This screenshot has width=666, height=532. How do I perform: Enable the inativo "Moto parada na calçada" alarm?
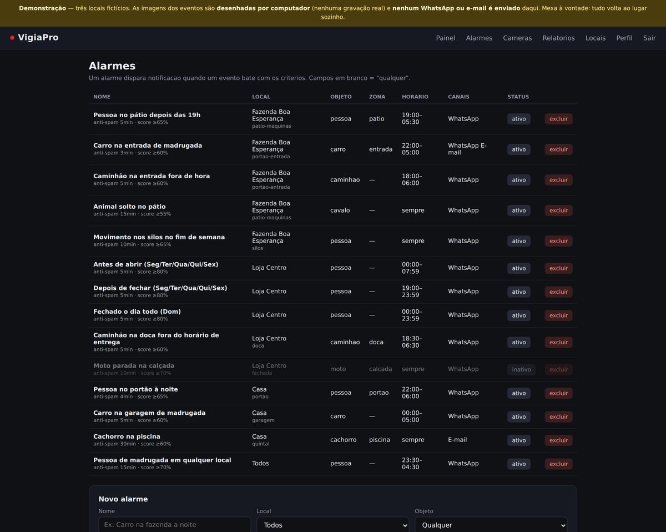click(521, 369)
